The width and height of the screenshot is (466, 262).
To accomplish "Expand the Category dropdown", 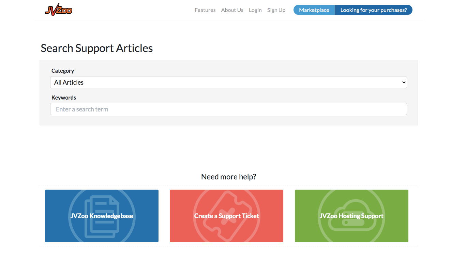I will (x=228, y=82).
